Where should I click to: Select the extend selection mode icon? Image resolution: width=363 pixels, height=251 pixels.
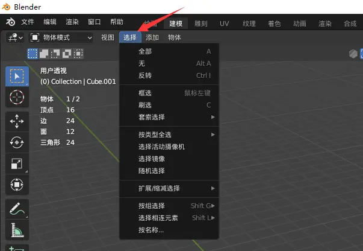[44, 54]
